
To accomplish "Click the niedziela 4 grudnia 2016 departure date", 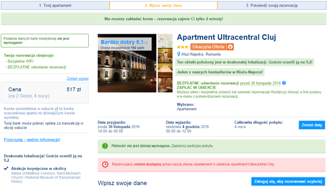I will pyautogui.click(x=187, y=127).
